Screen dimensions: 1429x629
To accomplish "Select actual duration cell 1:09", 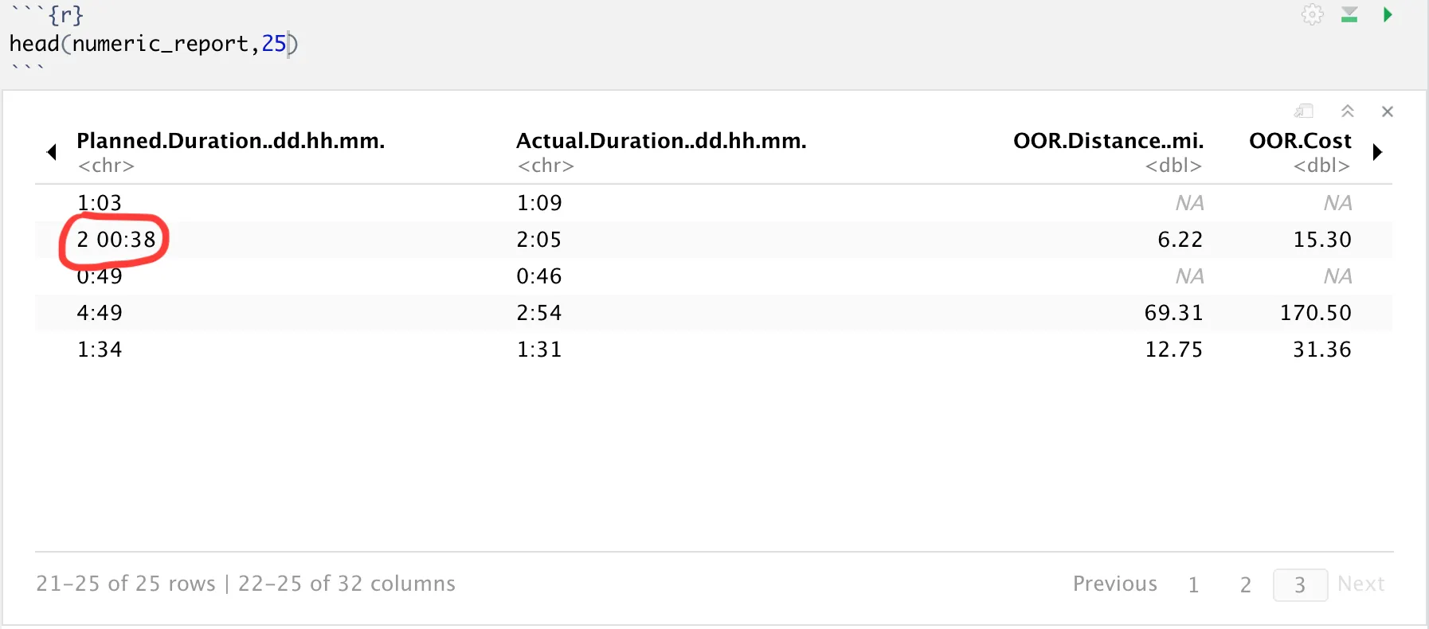I will [x=539, y=203].
